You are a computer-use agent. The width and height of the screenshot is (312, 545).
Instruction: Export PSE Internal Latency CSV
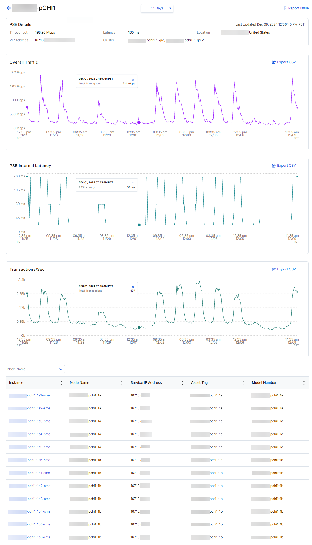pos(284,166)
